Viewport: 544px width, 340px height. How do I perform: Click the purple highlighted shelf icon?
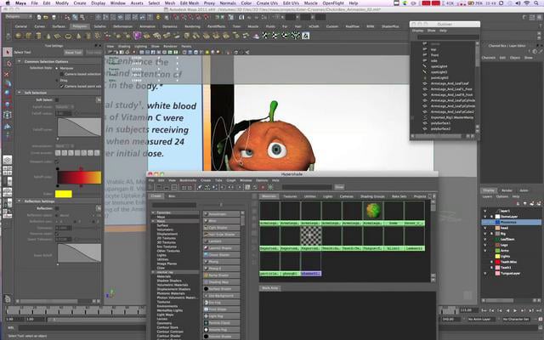138,36
